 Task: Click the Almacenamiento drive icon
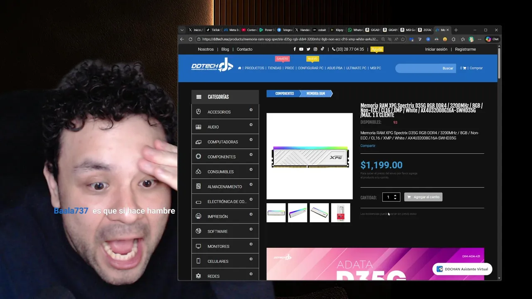coord(198,186)
